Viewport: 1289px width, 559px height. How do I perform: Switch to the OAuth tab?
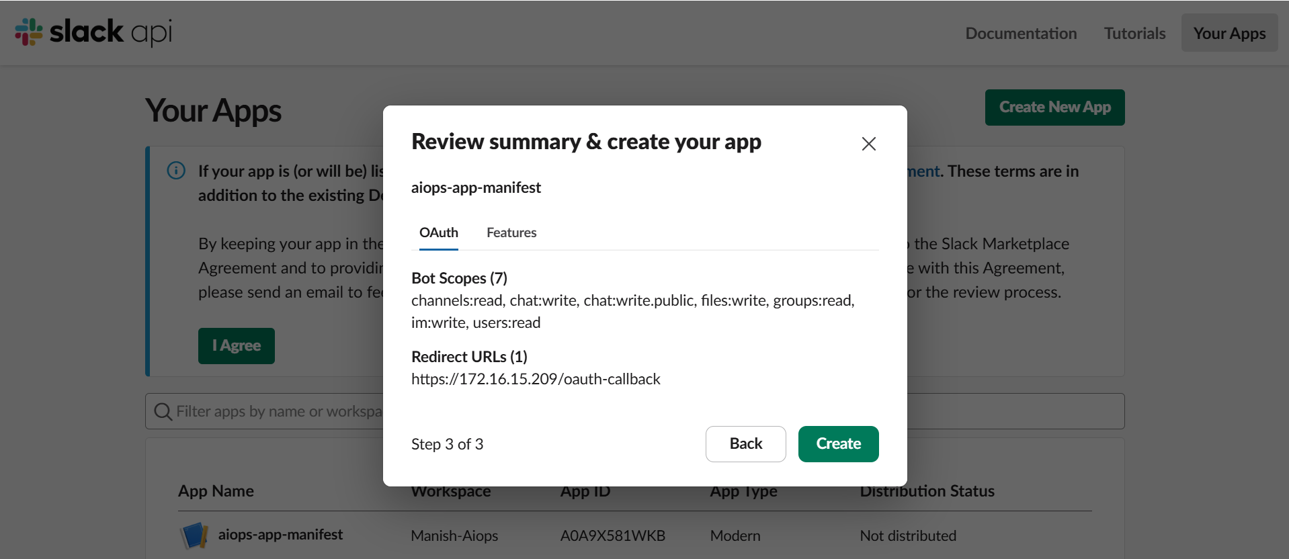439,232
